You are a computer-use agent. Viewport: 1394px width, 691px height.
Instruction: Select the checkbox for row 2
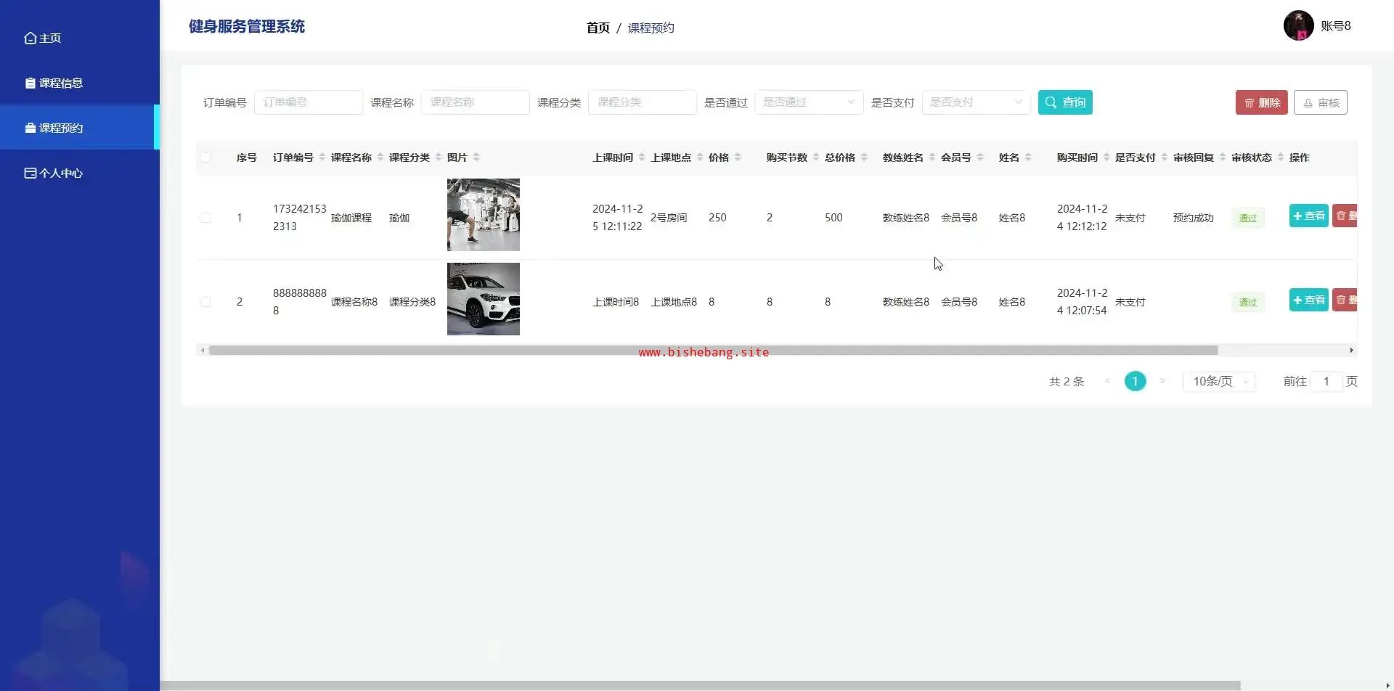[206, 302]
